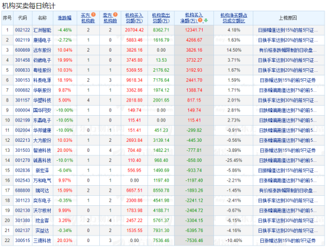Viewport: 327px width, 248px height.
Task: Select ratio cell 14.50%
Action: tap(234, 50)
